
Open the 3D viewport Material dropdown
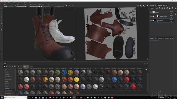[69, 9]
